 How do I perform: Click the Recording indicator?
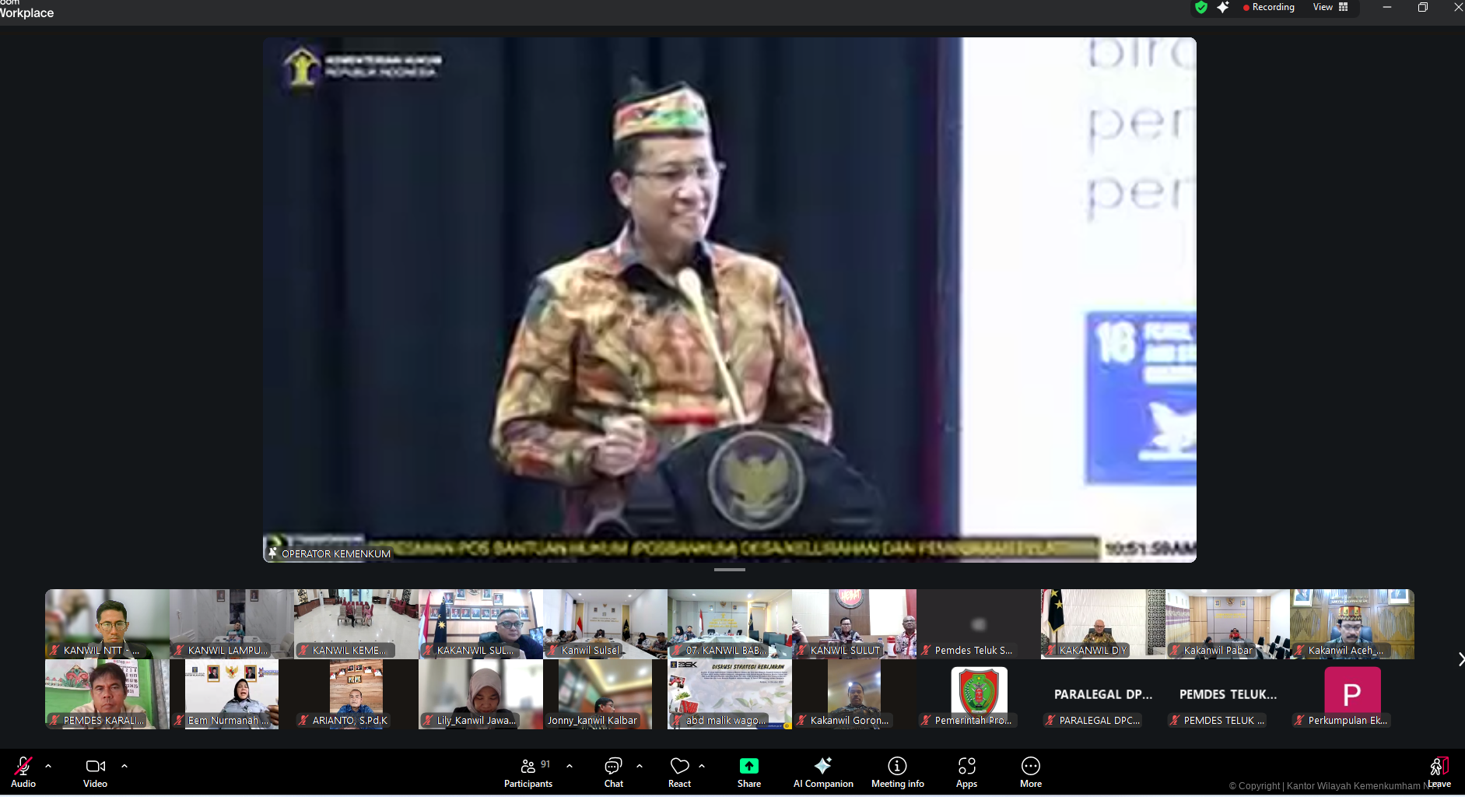pyautogui.click(x=1268, y=8)
